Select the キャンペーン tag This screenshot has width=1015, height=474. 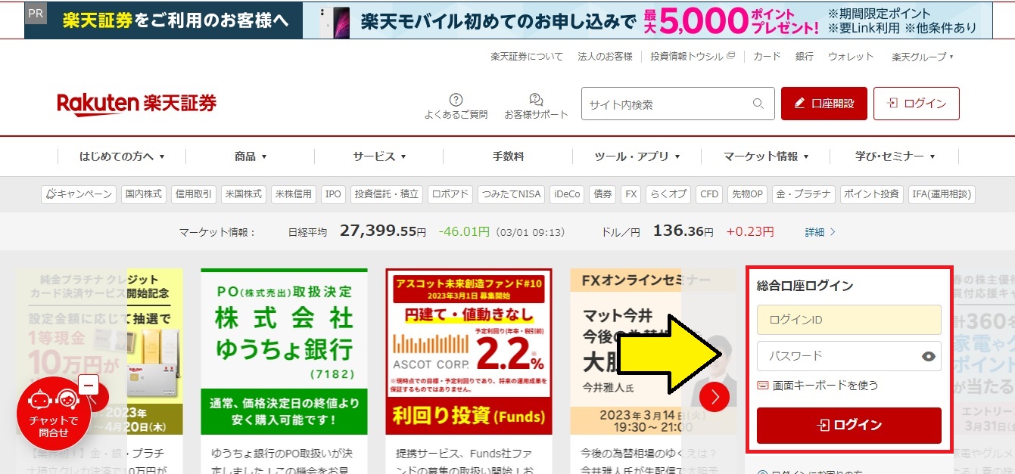click(79, 194)
